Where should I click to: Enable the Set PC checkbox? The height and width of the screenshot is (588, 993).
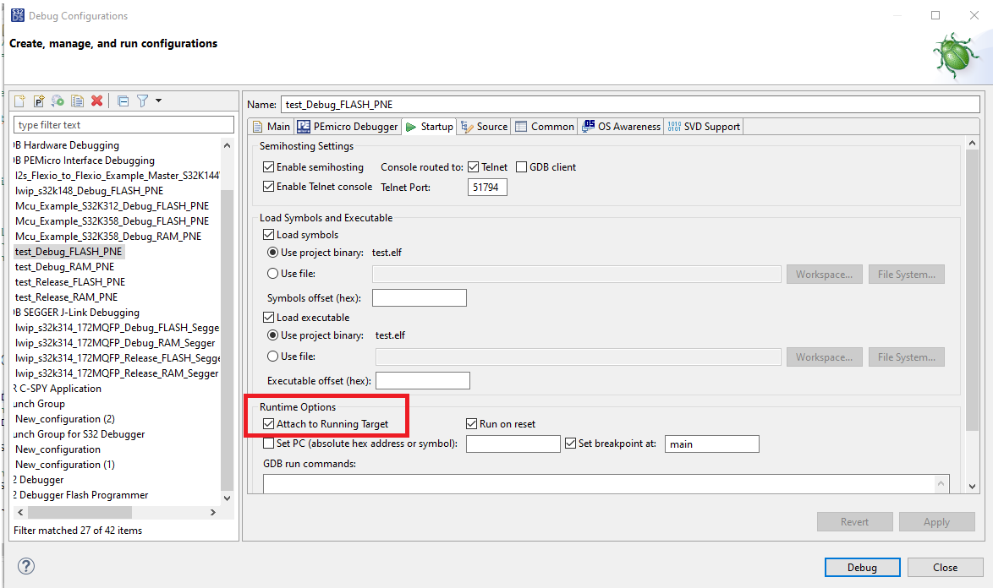[x=268, y=444]
